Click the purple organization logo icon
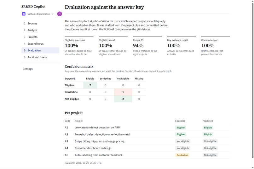Screen dimensions: 254x169 pyautogui.click(x=24, y=14)
